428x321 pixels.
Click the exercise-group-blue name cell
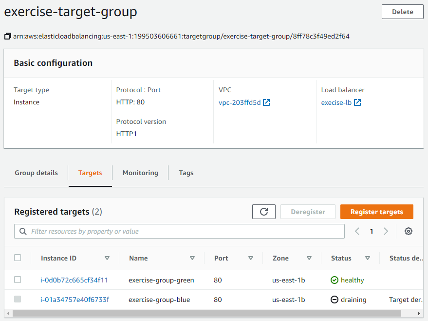(x=159, y=300)
